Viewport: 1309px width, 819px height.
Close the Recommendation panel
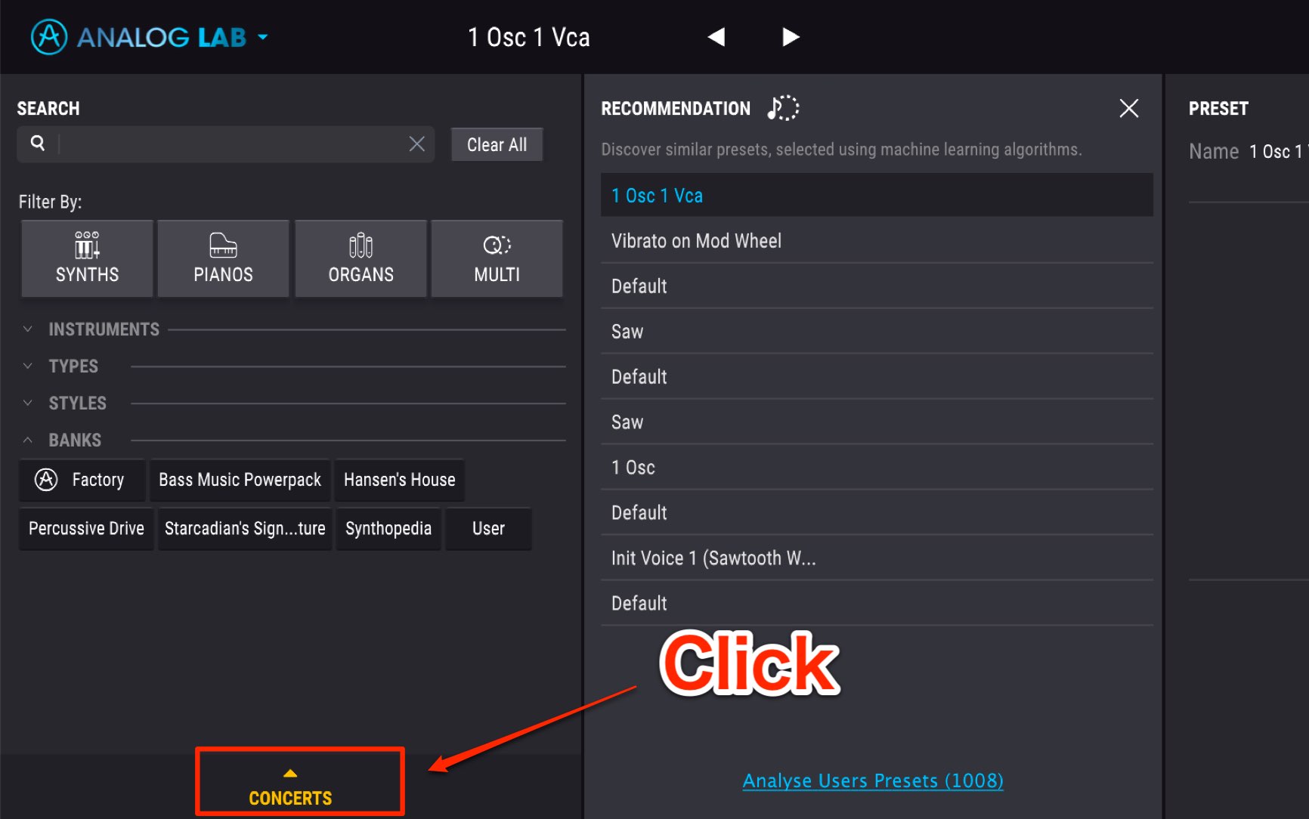click(x=1129, y=108)
